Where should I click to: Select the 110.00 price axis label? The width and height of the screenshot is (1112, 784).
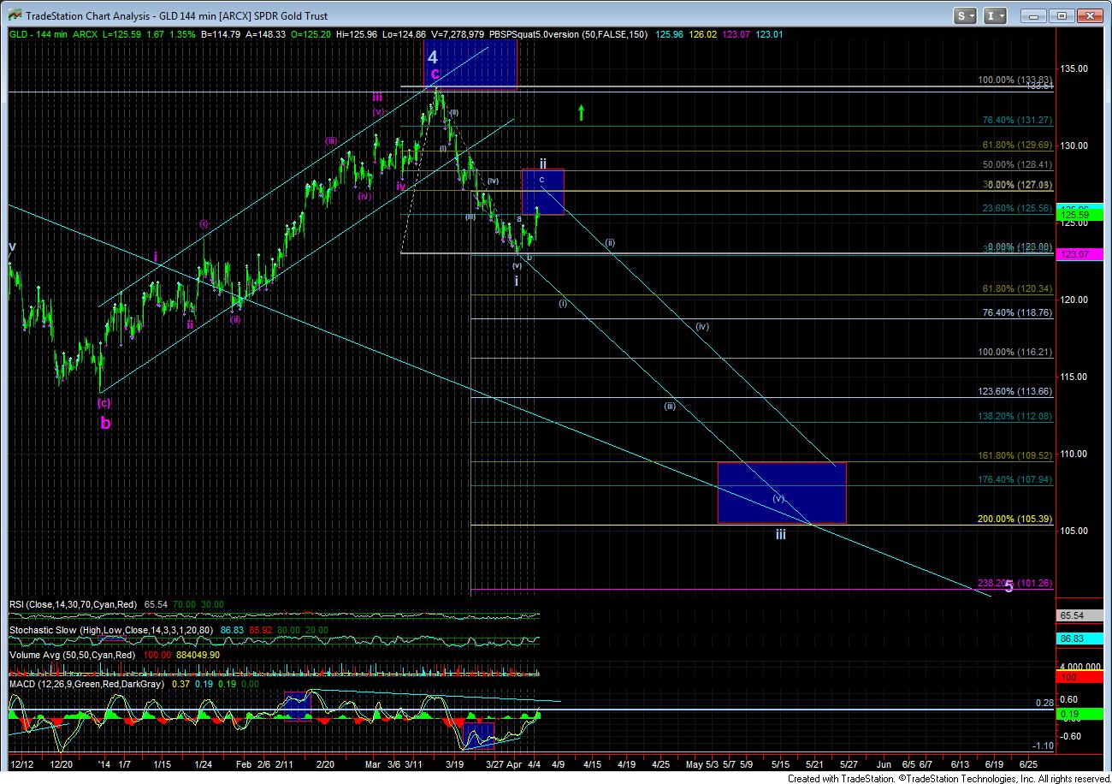click(1075, 454)
